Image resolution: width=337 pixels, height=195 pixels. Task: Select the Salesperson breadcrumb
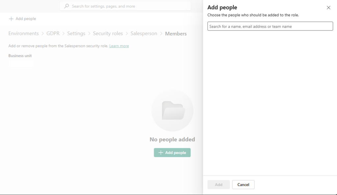[143, 34]
